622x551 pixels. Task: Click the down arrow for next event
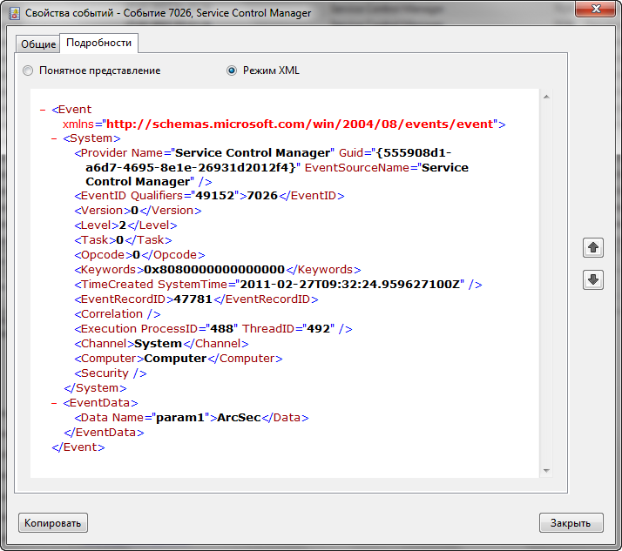[x=592, y=279]
